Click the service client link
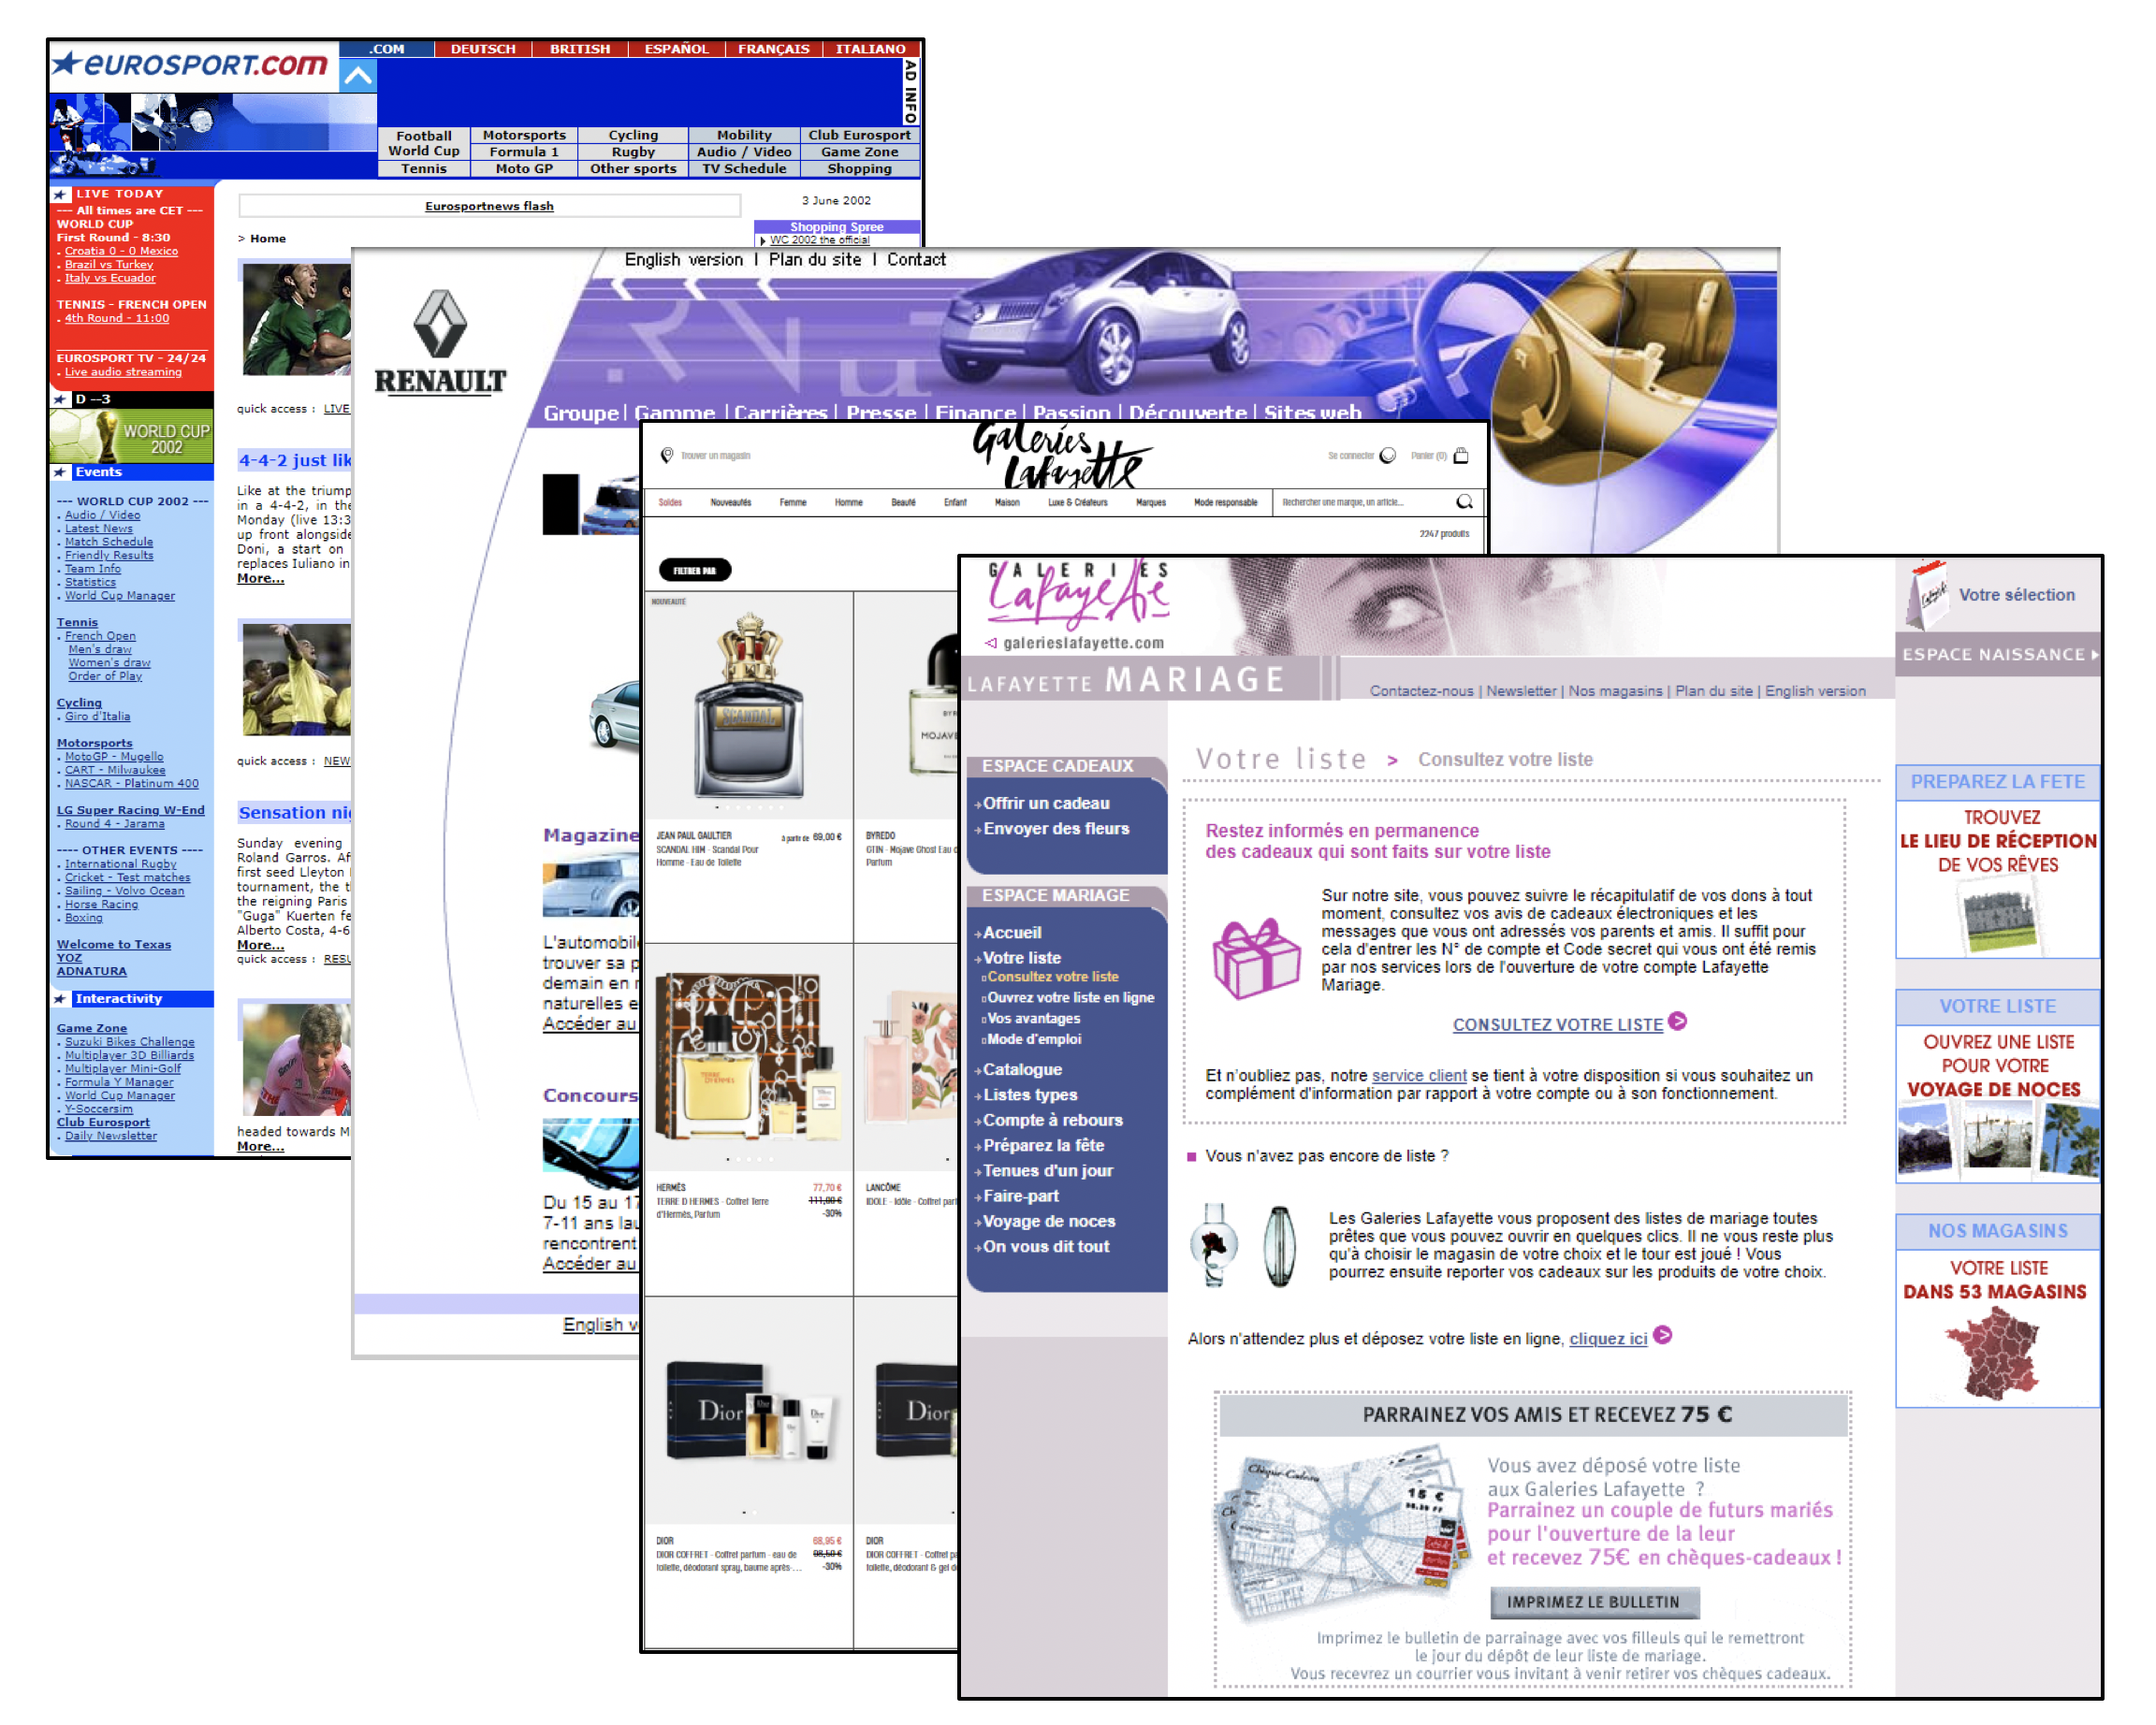The width and height of the screenshot is (2156, 1725). point(1419,1076)
